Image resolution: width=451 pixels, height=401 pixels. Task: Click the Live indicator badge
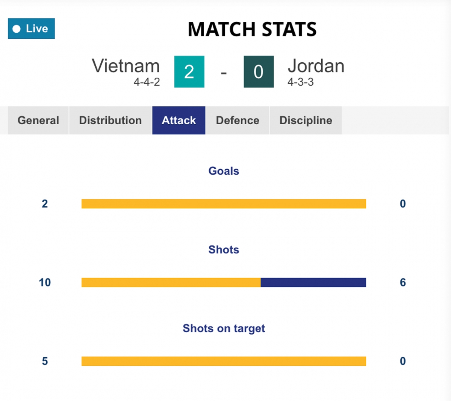32,29
